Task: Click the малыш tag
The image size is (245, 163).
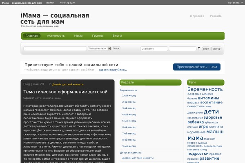Action: coord(215,132)
